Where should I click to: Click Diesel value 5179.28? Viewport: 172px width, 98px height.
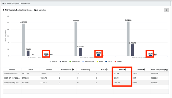(x=25, y=78)
